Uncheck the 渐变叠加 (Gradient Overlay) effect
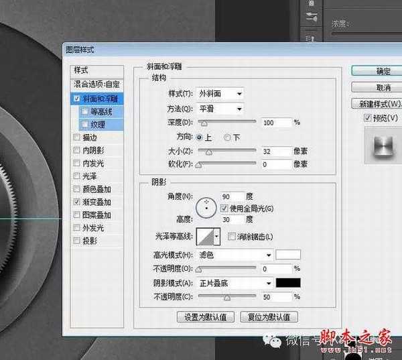 [76, 202]
